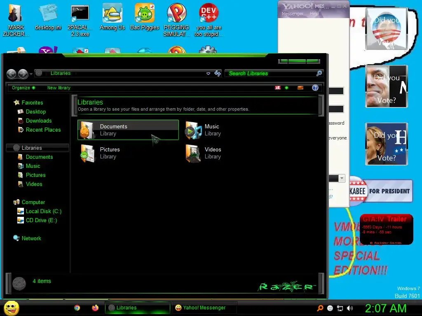Click New library in the toolbar

59,88
